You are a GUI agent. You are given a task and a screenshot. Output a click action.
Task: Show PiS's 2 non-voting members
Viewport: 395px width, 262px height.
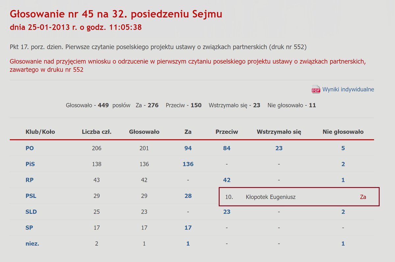point(343,164)
